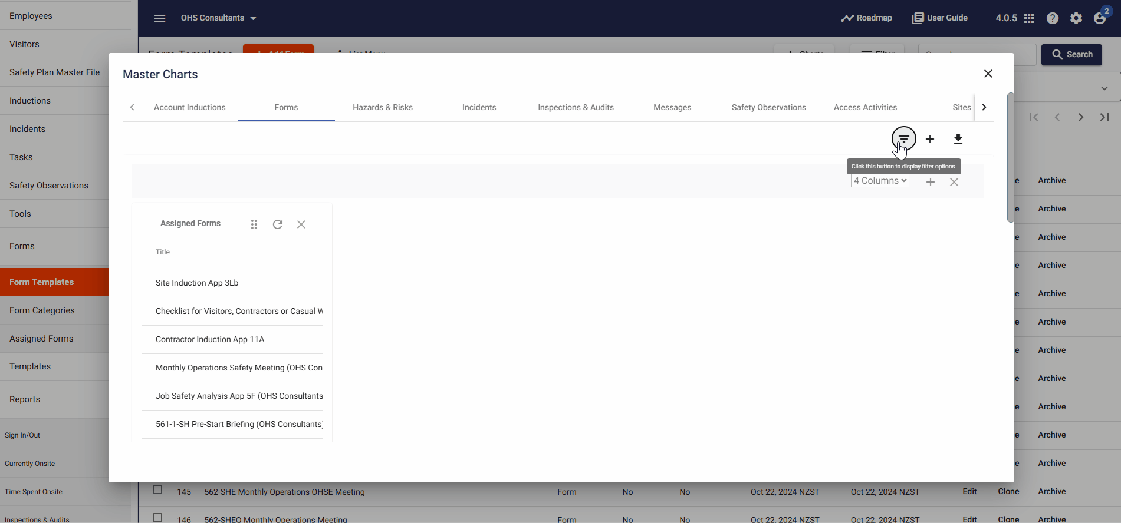
Task: Edit the 562-SHE Monthly Operations OHSE Meeting form
Action: coord(969,491)
